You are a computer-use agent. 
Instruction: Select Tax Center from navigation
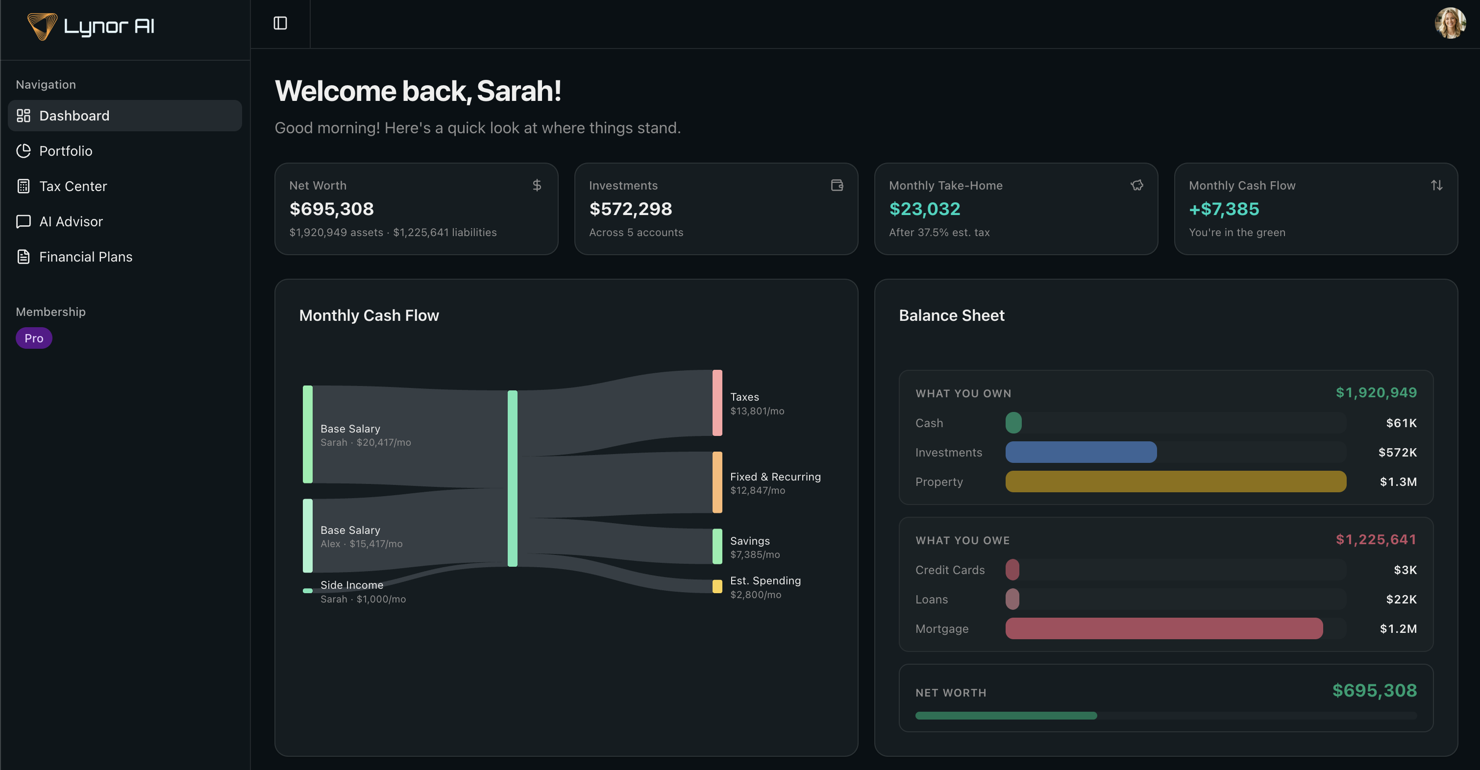tap(73, 186)
